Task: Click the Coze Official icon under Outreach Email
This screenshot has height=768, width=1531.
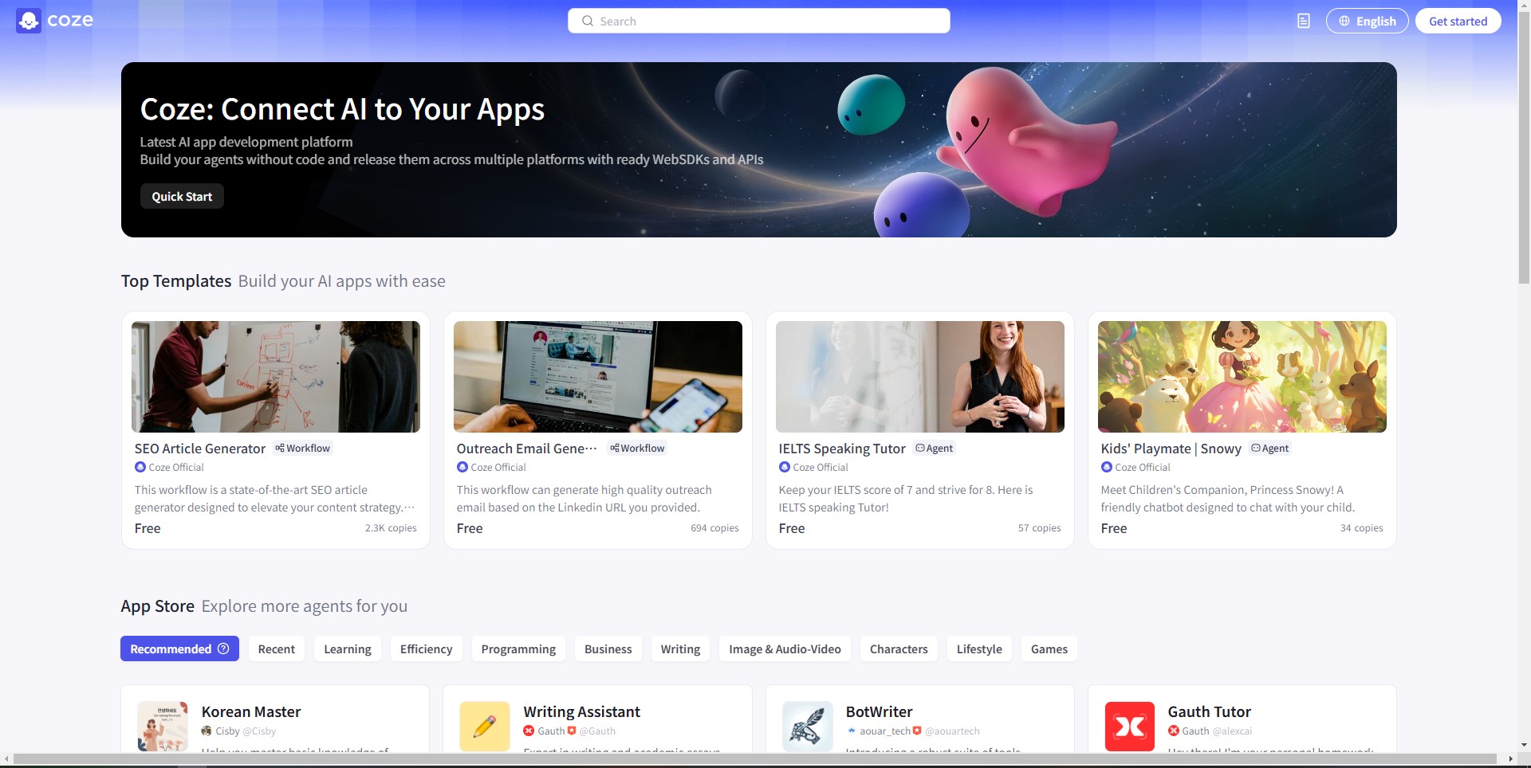Action: coord(462,468)
